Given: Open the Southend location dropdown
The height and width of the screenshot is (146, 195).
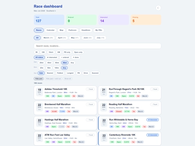Looking at the screenshot, I should [x=51, y=11].
